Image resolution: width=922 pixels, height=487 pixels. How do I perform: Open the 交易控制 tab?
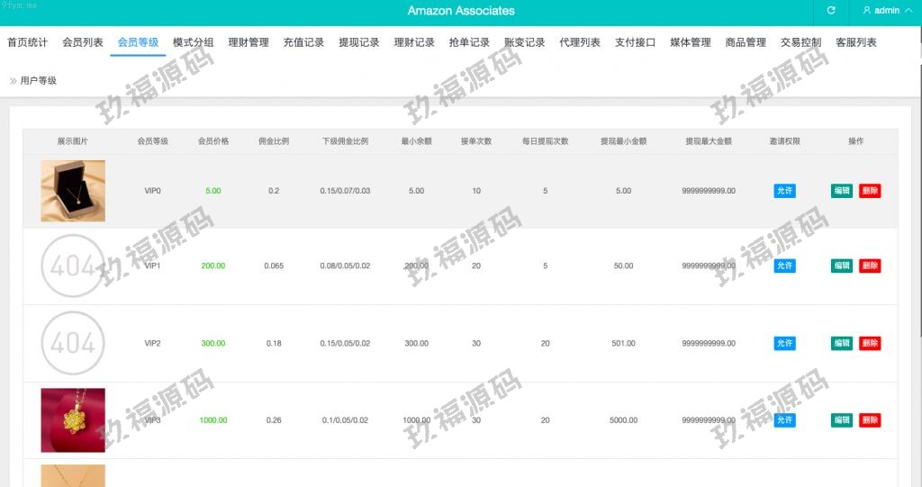pyautogui.click(x=800, y=42)
